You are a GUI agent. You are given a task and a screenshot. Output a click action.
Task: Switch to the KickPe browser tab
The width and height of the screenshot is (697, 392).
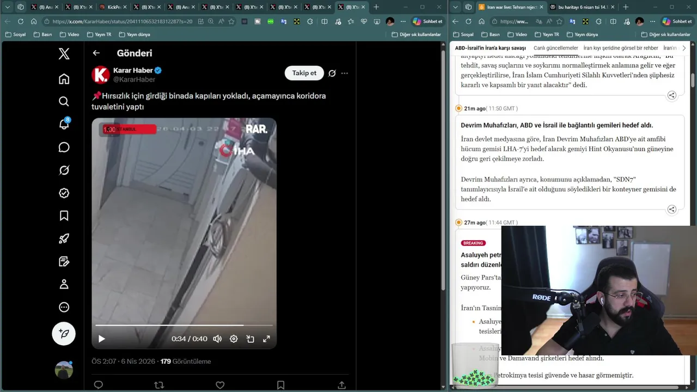(x=113, y=7)
